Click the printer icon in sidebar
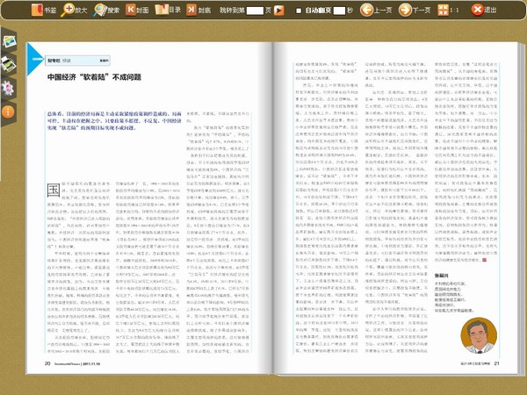Viewport: 527px width, 395px height. 8,63
